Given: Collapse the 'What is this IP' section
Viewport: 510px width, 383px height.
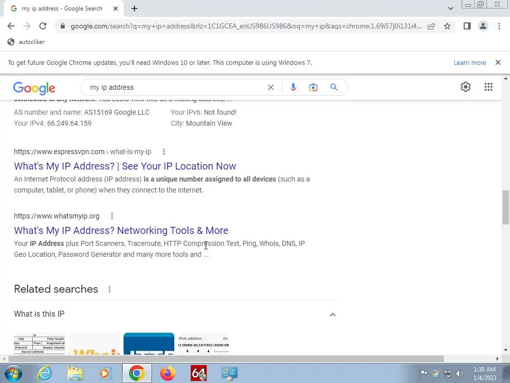Looking at the screenshot, I should (332, 314).
